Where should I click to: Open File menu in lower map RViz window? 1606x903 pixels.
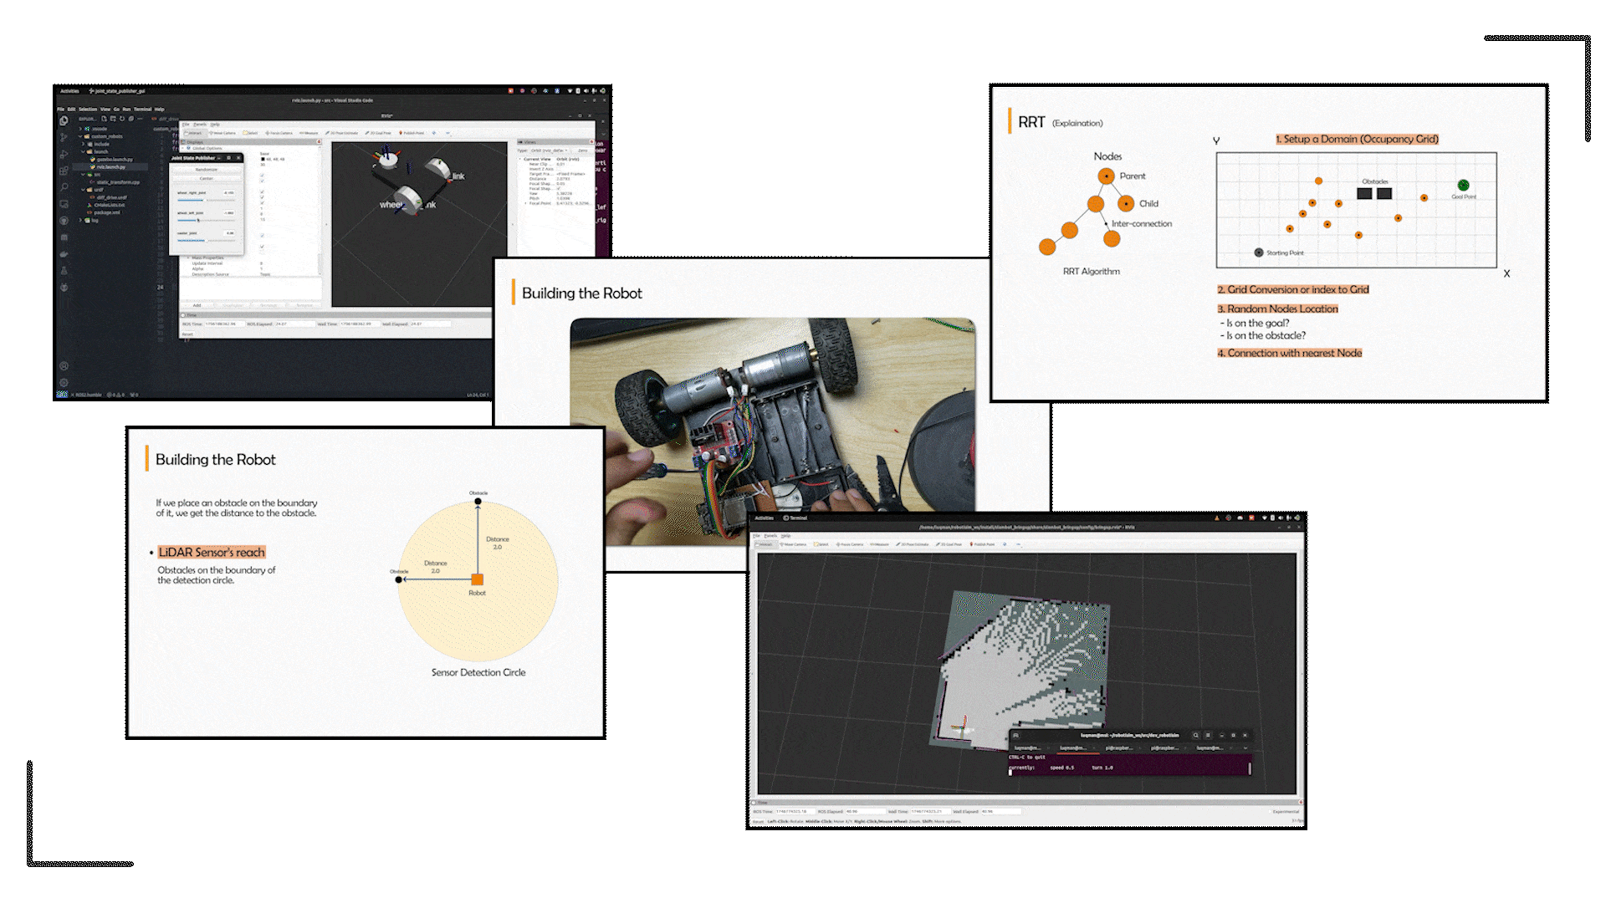coord(756,536)
